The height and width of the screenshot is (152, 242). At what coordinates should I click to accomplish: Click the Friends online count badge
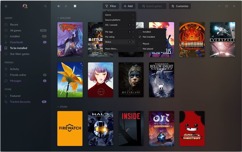tap(45, 75)
